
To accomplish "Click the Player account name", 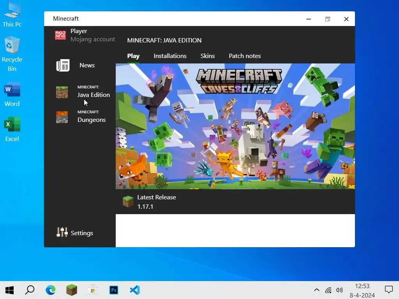I will (x=79, y=31).
